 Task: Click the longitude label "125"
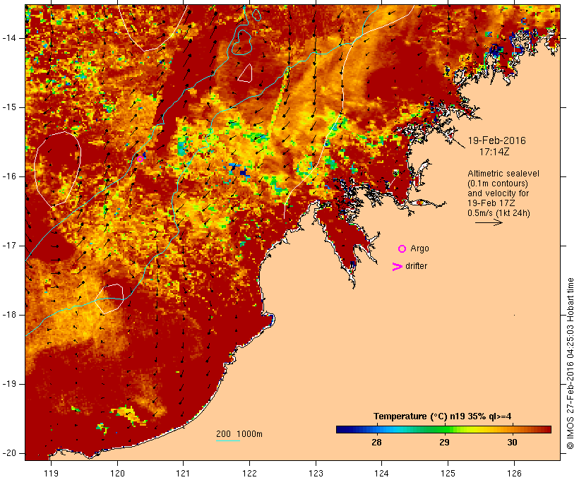(448, 474)
